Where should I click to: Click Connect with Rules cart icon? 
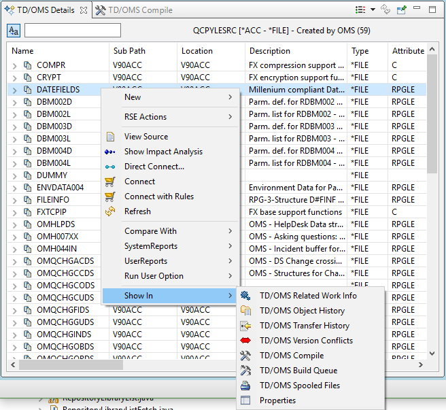110,197
